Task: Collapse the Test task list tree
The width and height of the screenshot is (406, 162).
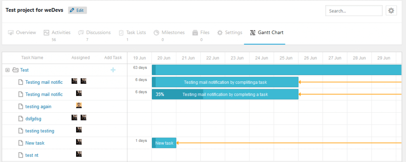Action: (x=8, y=70)
